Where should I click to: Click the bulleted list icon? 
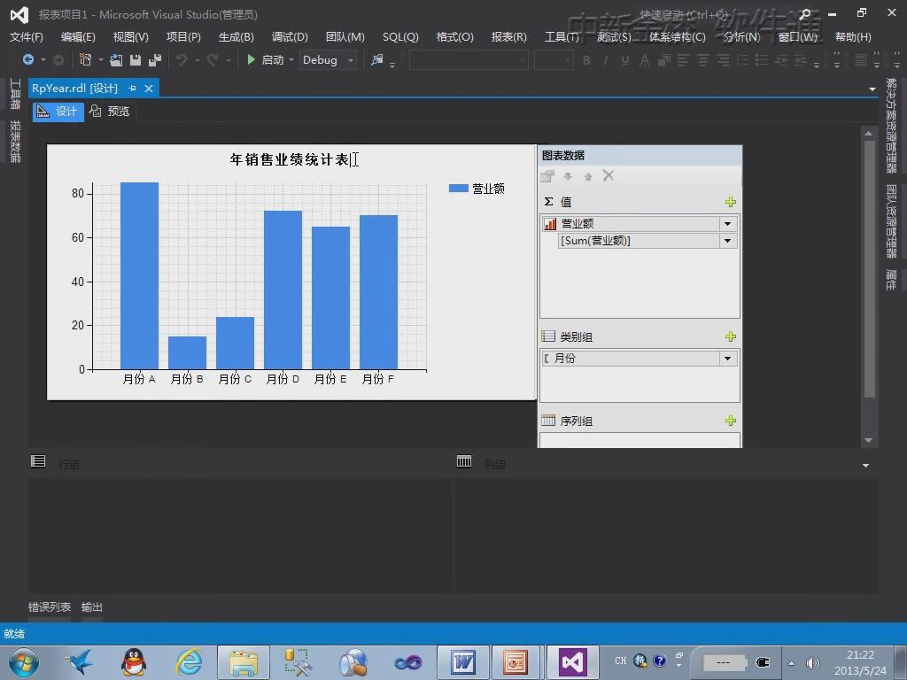tap(762, 60)
